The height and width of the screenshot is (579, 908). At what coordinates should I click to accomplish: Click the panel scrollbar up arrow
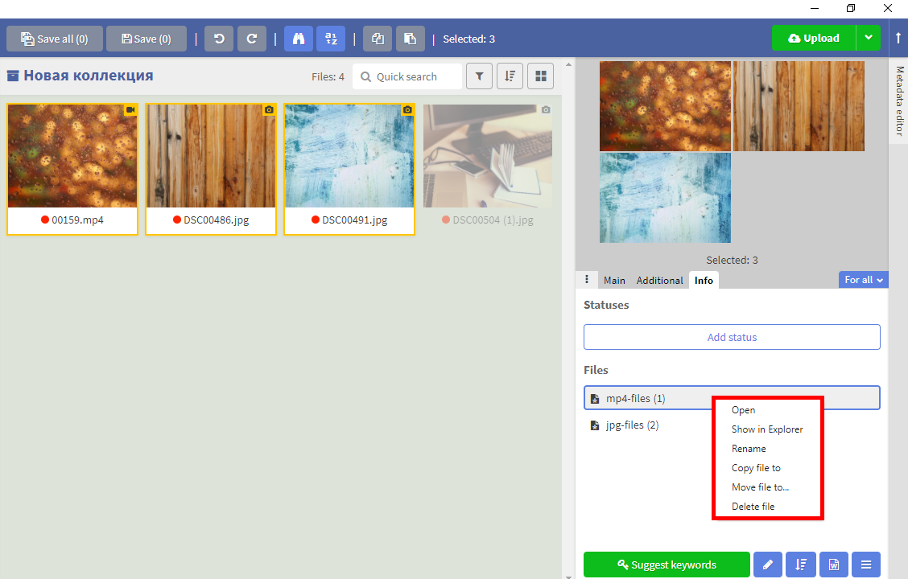tap(568, 64)
